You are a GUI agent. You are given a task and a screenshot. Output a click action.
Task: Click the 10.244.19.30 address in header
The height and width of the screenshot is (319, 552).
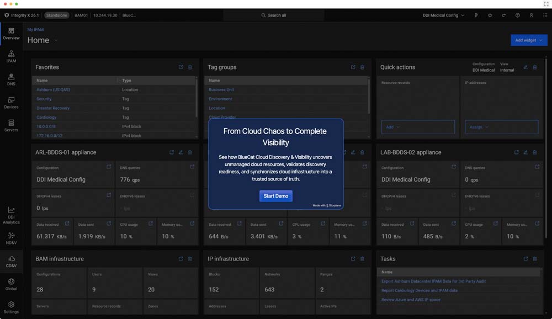tap(105, 15)
